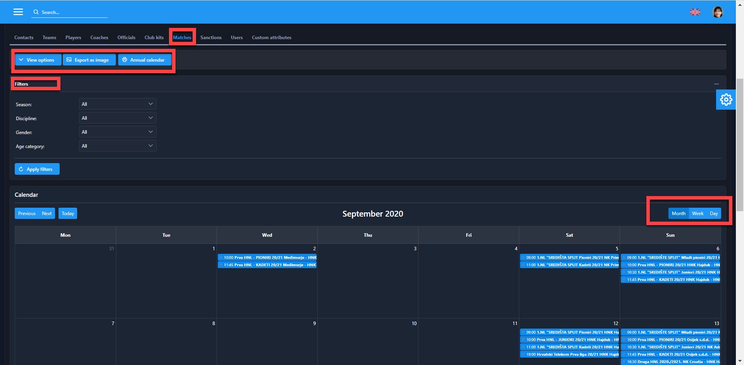Select the Month calendar view
The image size is (744, 365).
pyautogui.click(x=679, y=213)
